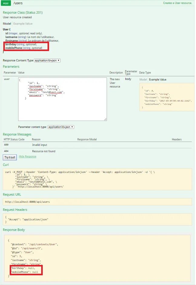
Task: Click the example JSON snippet in Data Type
Action: point(167,97)
